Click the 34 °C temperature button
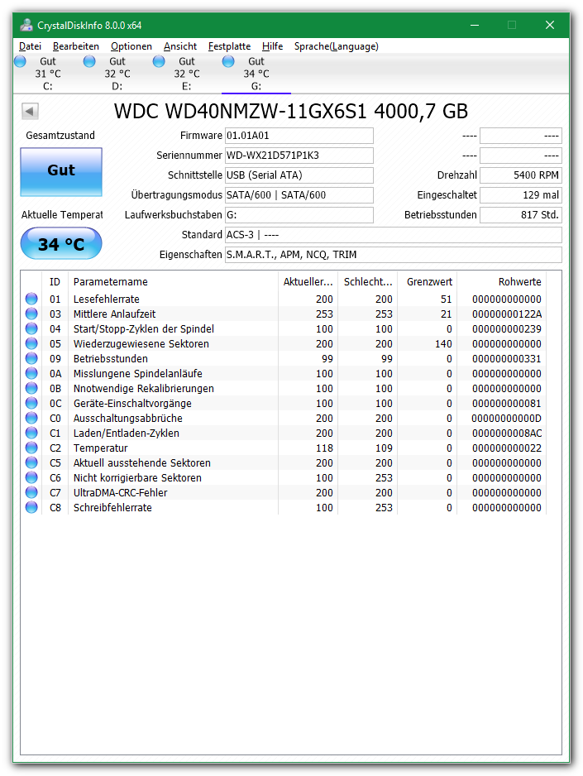The height and width of the screenshot is (776, 583). 61,243
